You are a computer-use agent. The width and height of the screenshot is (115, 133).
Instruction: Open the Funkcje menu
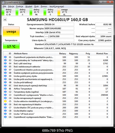click(x=19, y=7)
